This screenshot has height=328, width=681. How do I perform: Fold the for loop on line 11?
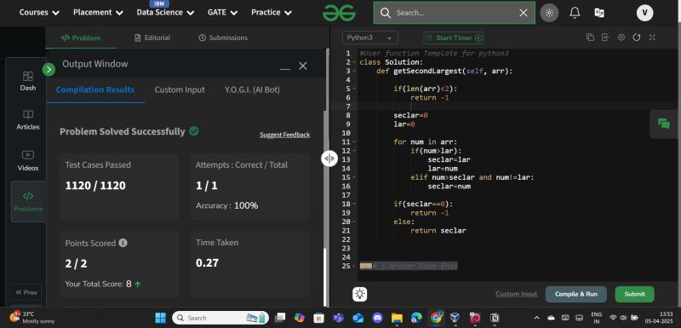pyautogui.click(x=354, y=142)
